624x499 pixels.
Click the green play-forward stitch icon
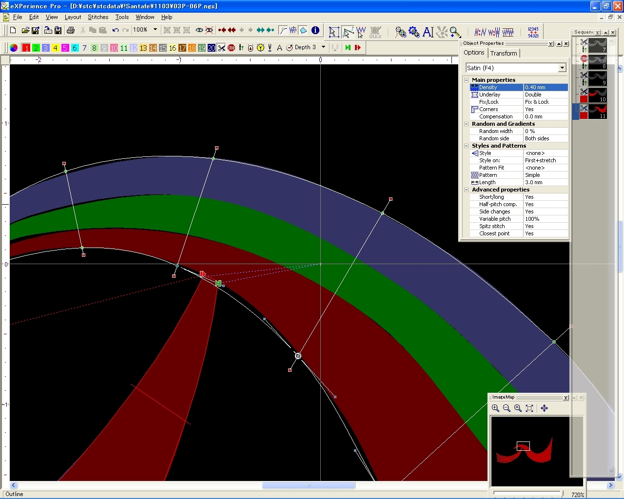(348, 48)
